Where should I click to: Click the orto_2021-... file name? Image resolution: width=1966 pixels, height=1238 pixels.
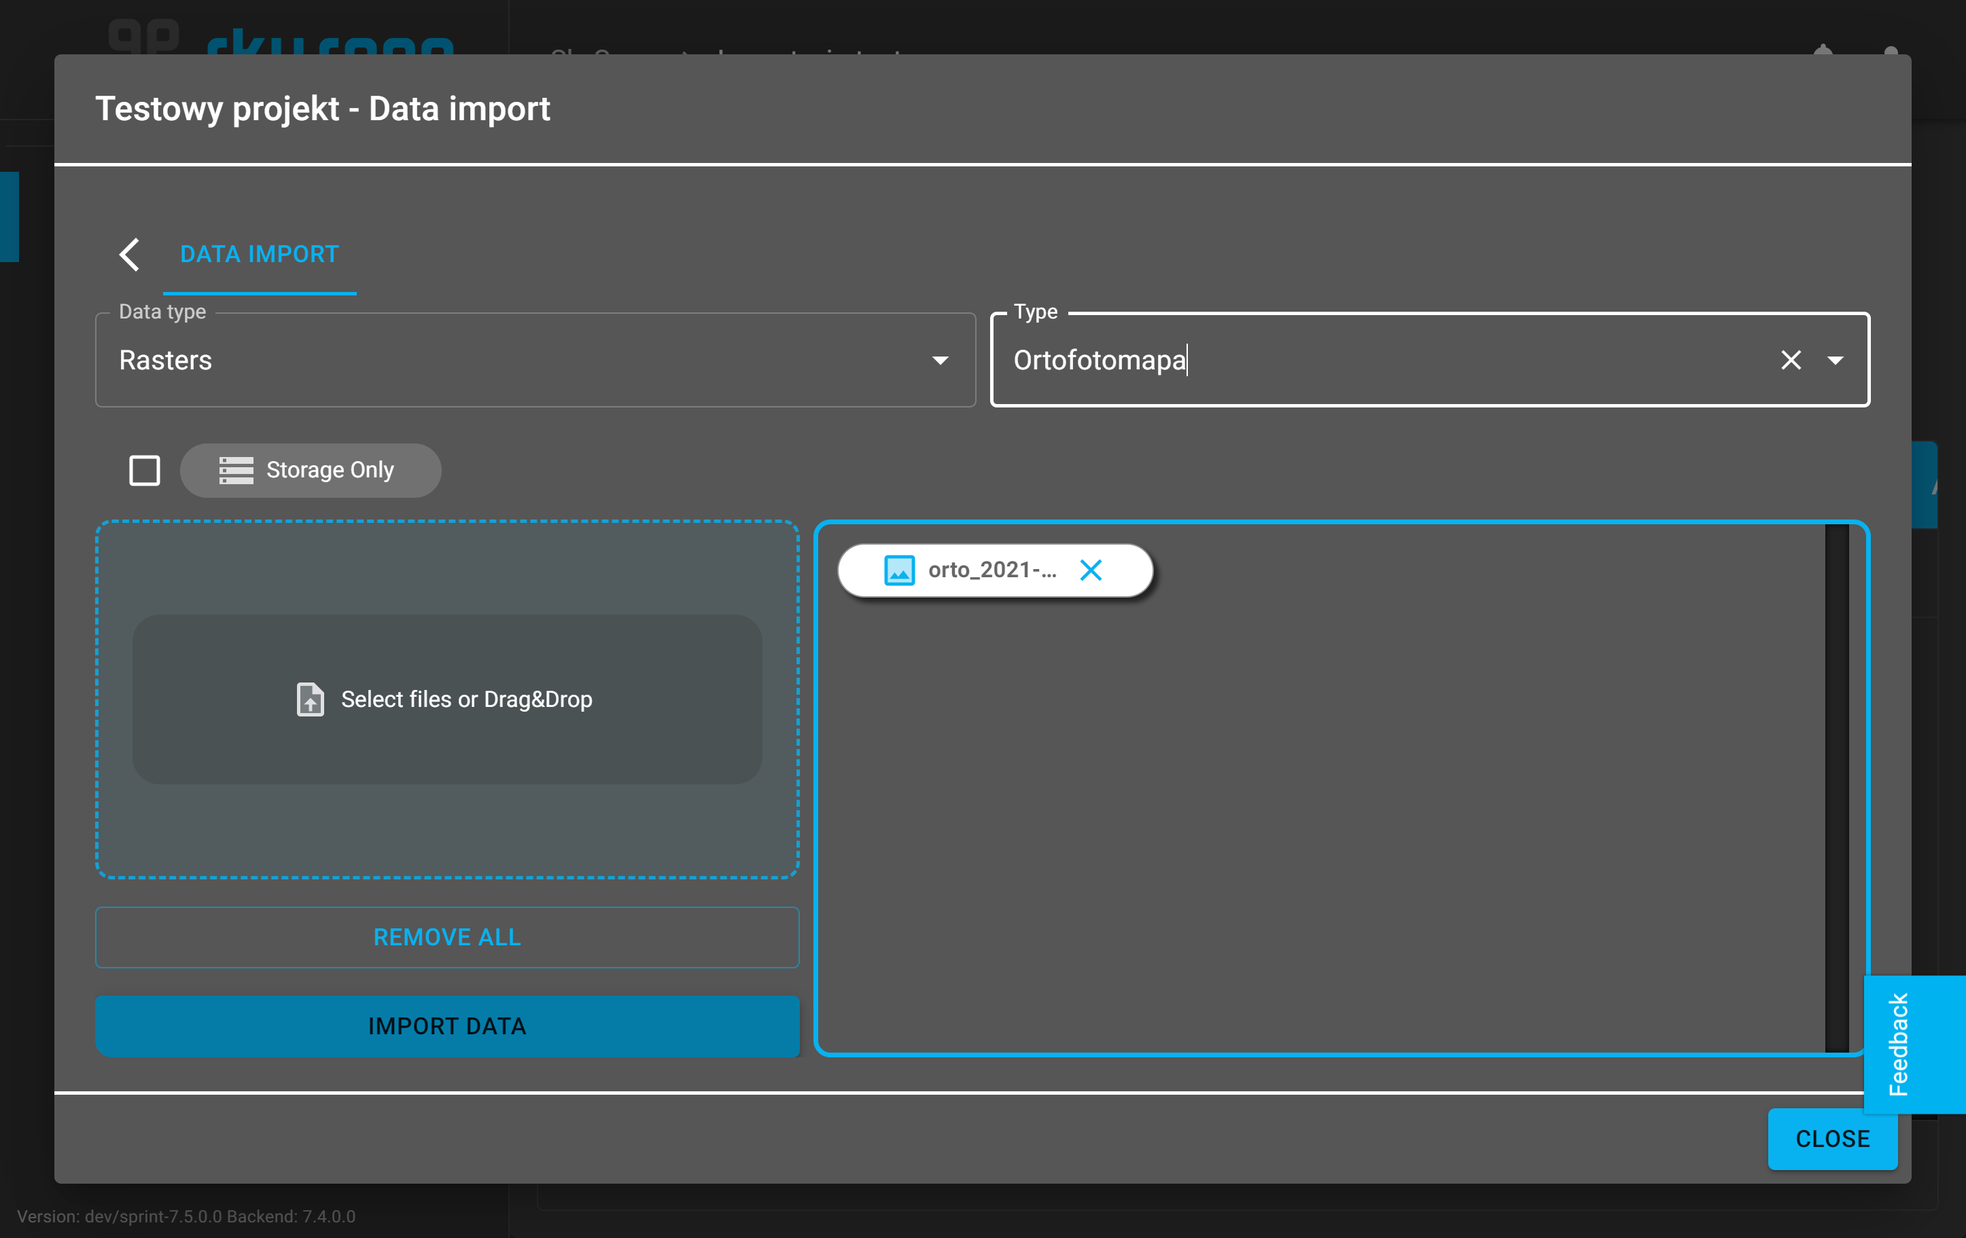pos(992,570)
